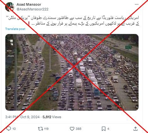
Task: Click the bookmark count of 4
Action: (x=108, y=129)
